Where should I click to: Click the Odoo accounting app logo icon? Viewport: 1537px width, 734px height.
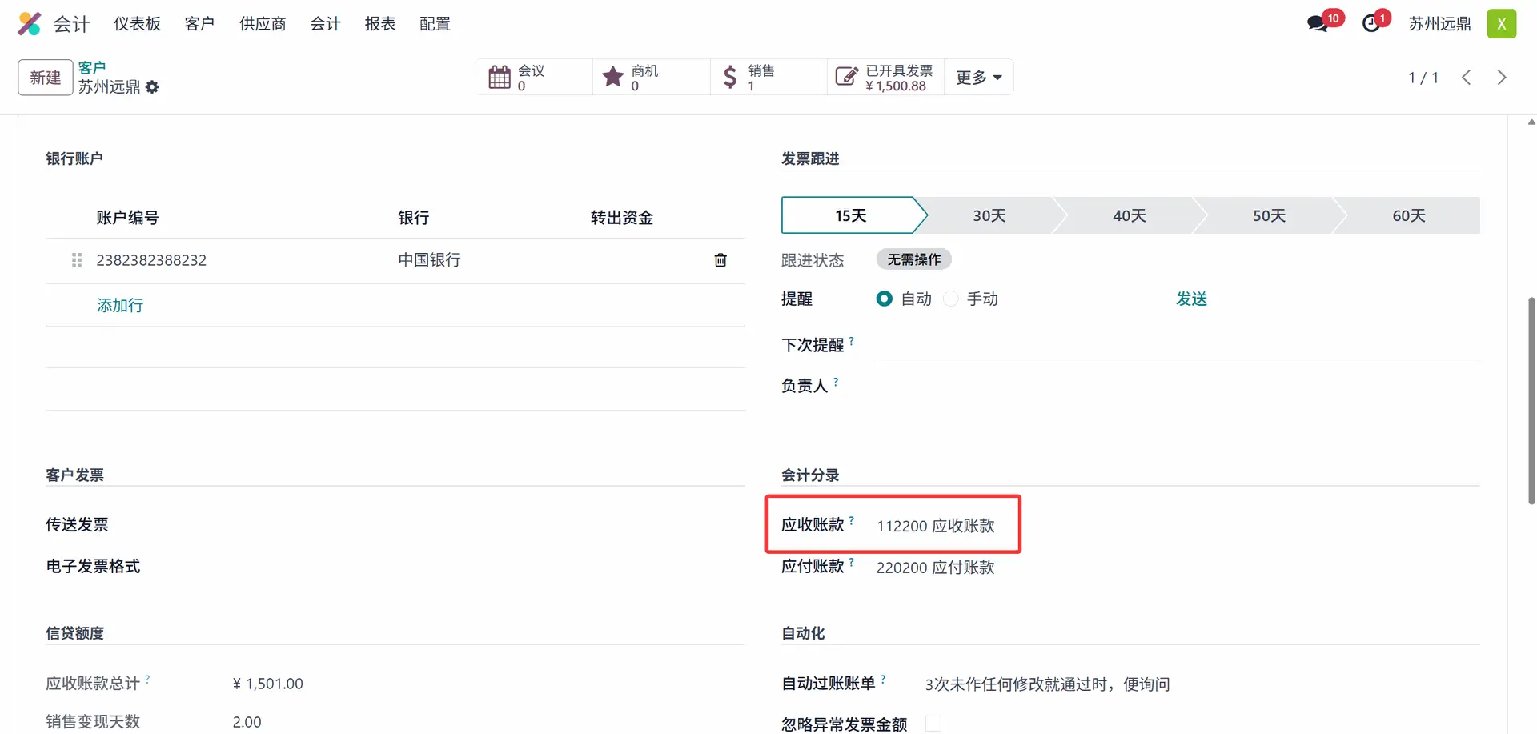(x=29, y=24)
